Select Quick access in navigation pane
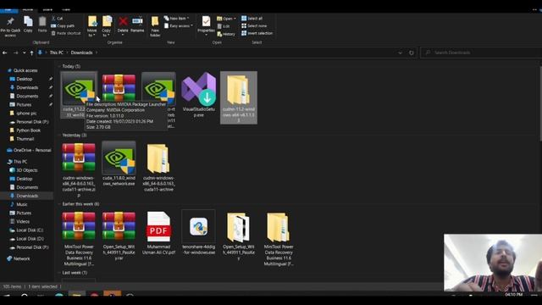Viewport: 542px width, 305px height. click(25, 70)
